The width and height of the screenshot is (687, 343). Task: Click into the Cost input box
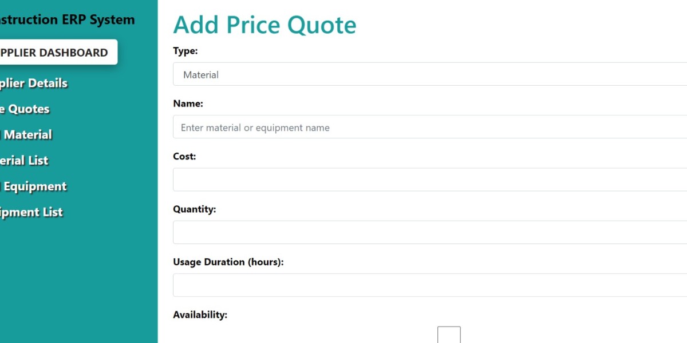click(429, 180)
